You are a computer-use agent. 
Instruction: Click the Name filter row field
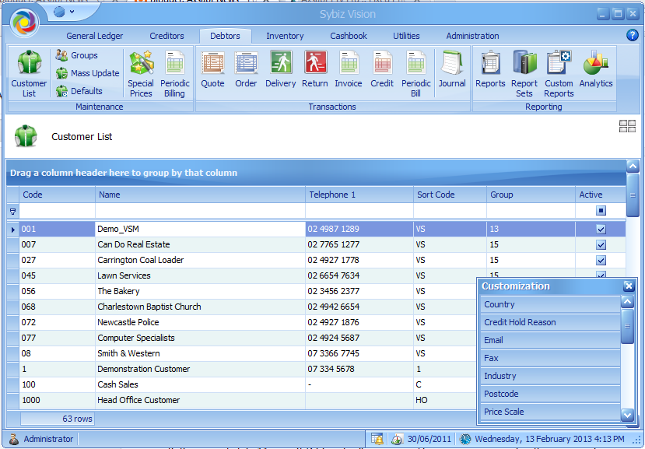click(200, 211)
